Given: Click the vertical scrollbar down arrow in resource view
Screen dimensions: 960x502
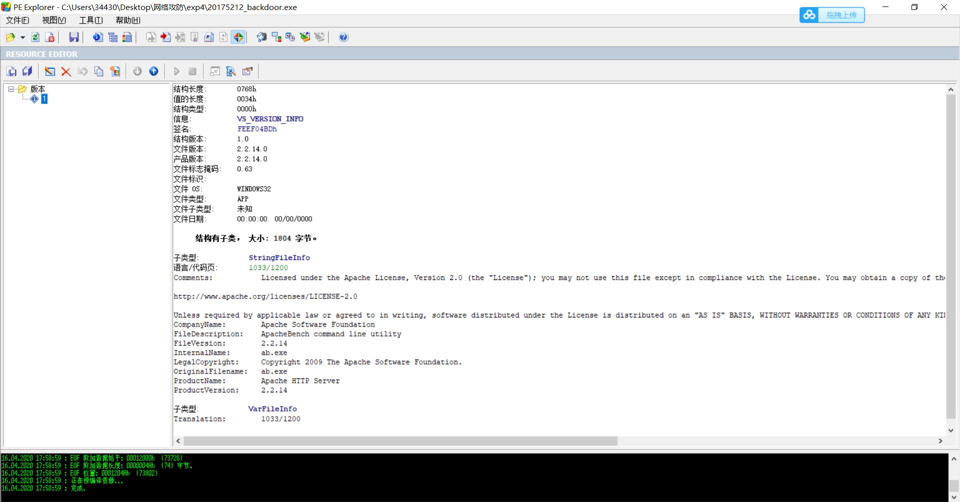Looking at the screenshot, I should click(950, 430).
